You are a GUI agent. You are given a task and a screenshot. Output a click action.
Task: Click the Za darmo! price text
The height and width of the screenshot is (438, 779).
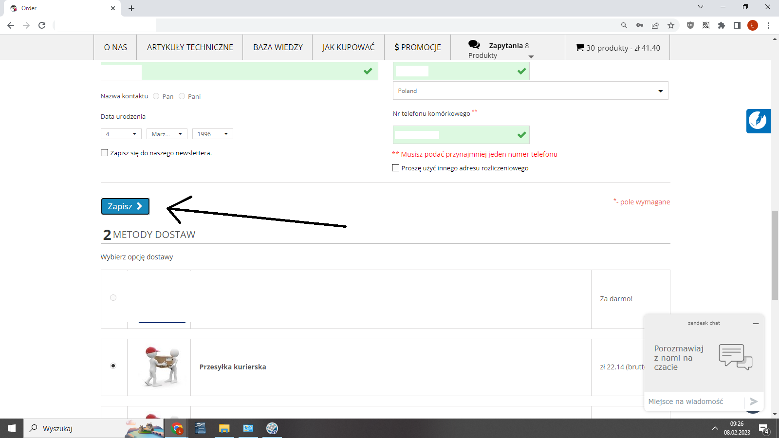click(x=616, y=299)
